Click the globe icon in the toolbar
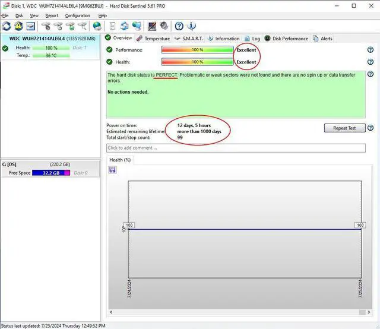This screenshot has width=380, height=329. 97,26
